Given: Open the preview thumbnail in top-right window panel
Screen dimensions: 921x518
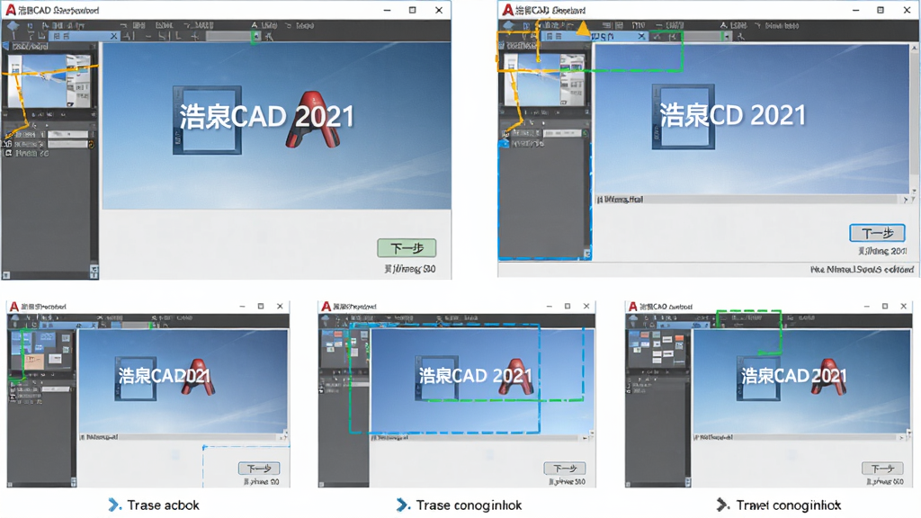Looking at the screenshot, I should point(545,80).
